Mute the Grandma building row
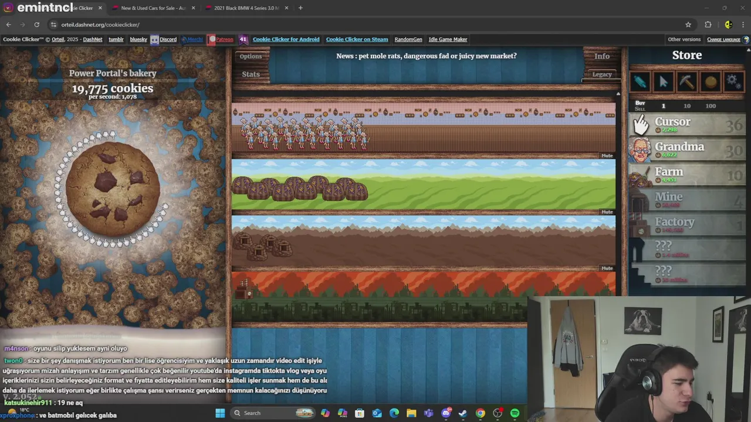The height and width of the screenshot is (422, 751). point(607,156)
